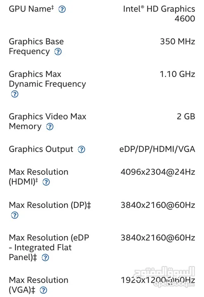Image resolution: width=204 pixels, height=297 pixels.
Task: Show help for Max Resolution (HDMI)
Action: pos(46,182)
